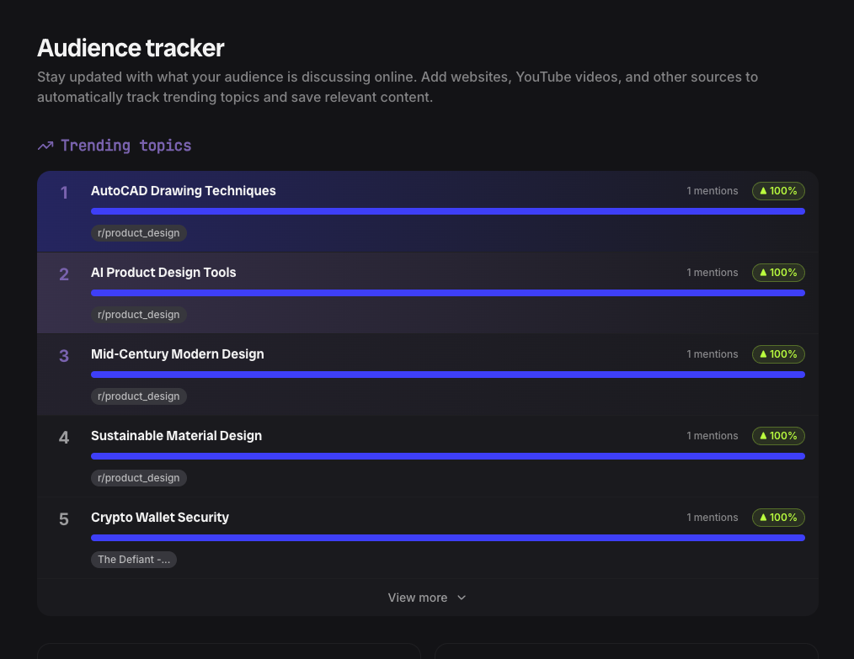Click the progress bar under AutoCAD Drawing Techniques
Image resolution: width=854 pixels, height=659 pixels.
tap(448, 211)
